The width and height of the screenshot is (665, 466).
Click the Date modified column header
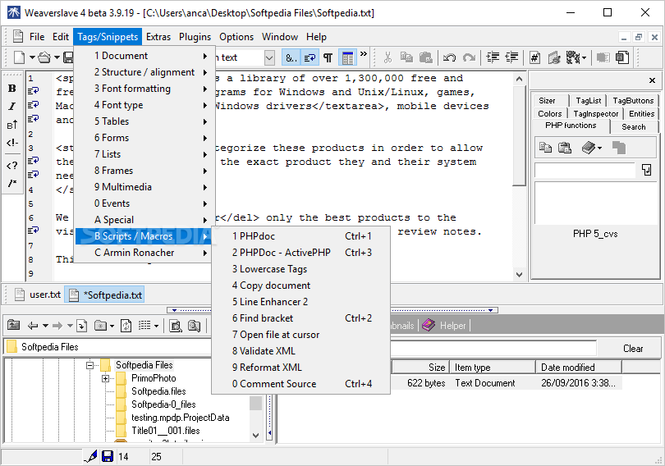click(579, 368)
